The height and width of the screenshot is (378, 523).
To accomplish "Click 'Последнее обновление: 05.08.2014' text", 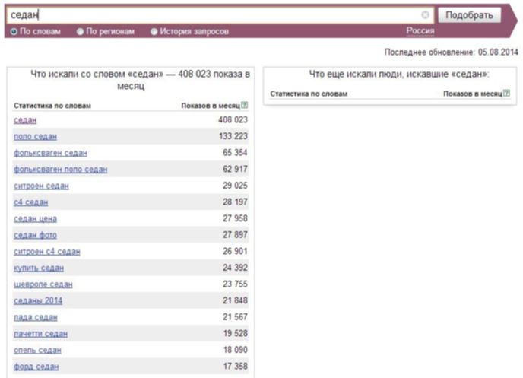I will 452,52.
